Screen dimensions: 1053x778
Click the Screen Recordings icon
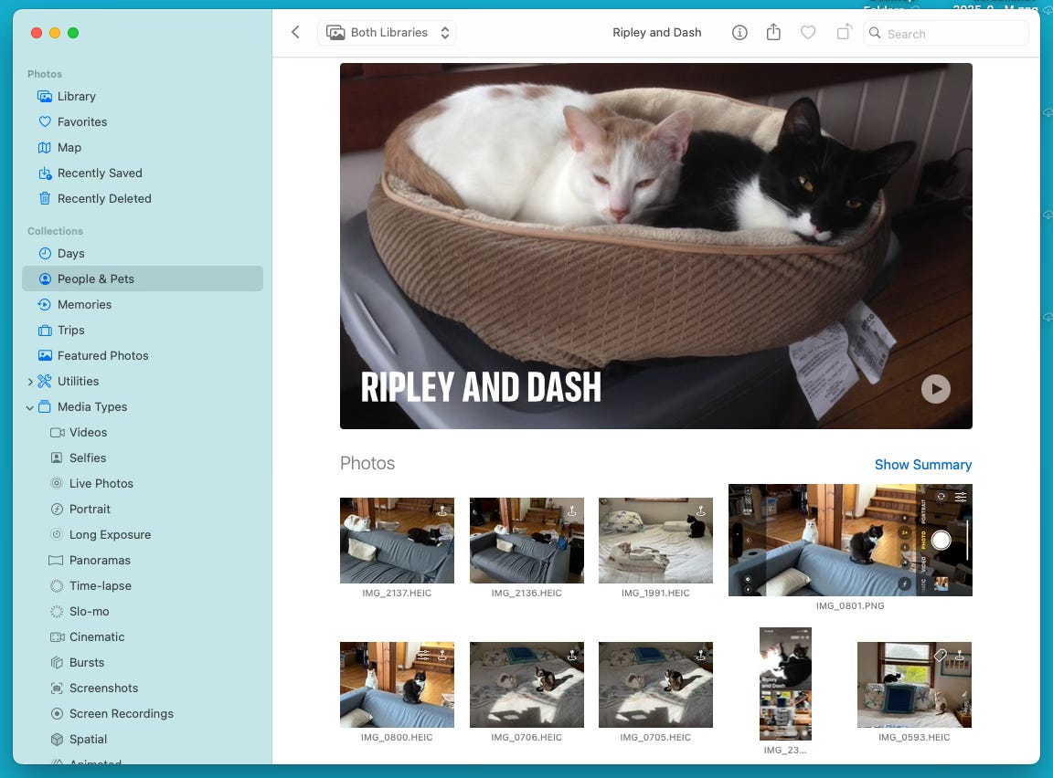(57, 713)
